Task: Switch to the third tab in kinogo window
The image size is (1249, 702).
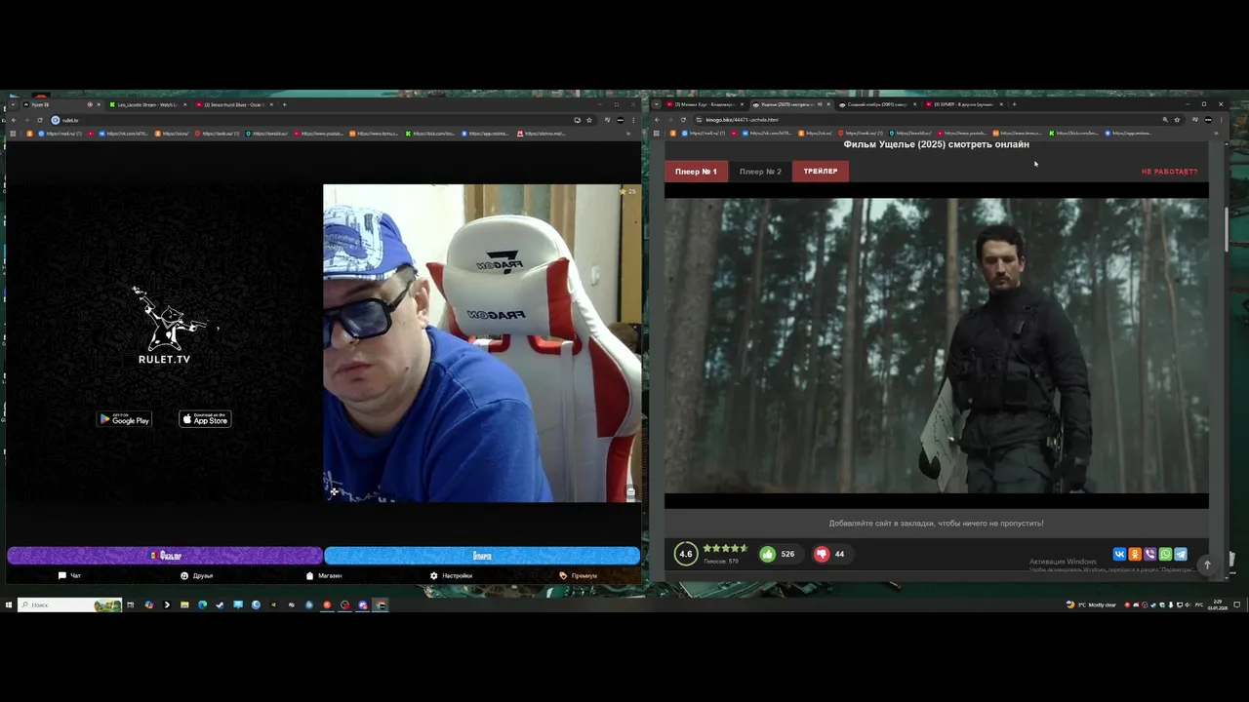Action: [x=877, y=104]
